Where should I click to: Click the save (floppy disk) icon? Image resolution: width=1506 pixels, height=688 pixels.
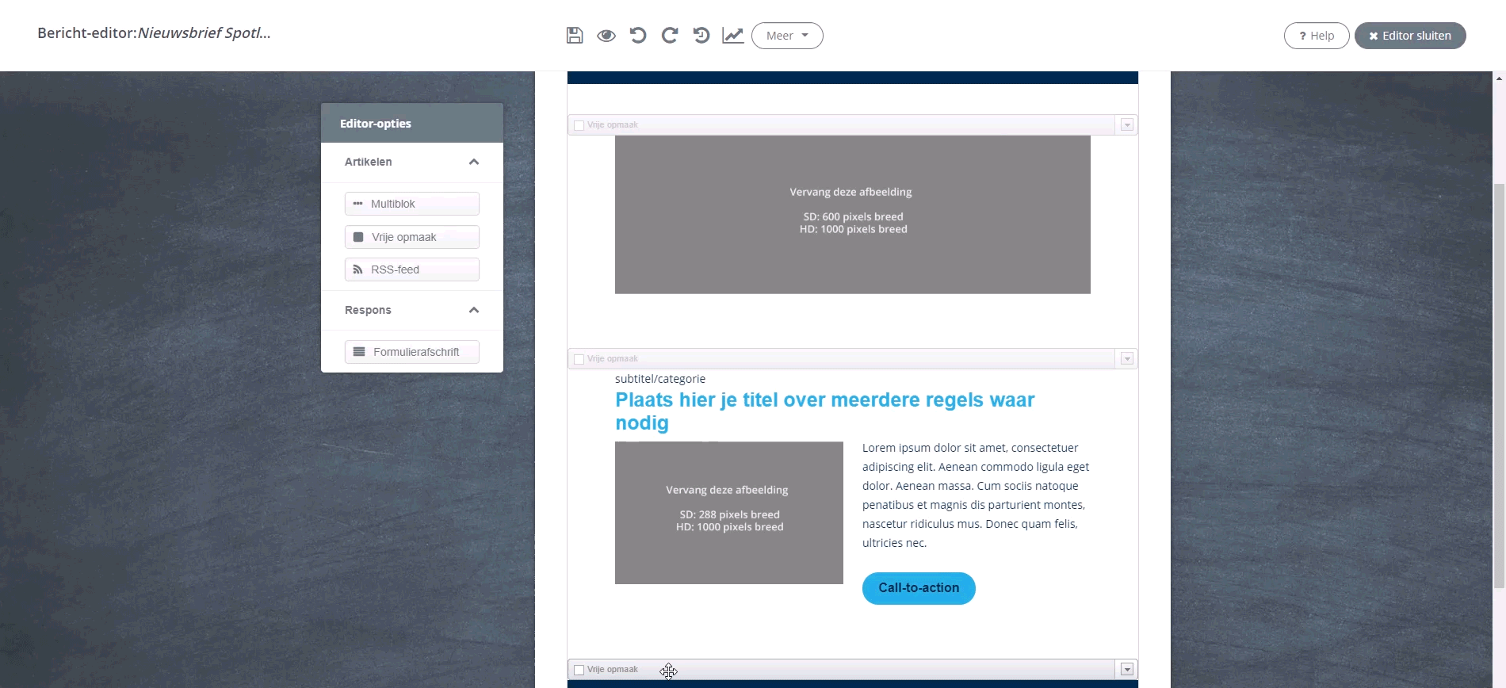tap(575, 36)
